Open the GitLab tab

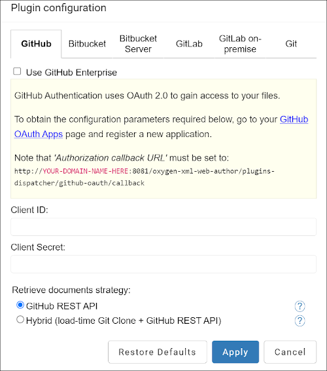(x=189, y=44)
